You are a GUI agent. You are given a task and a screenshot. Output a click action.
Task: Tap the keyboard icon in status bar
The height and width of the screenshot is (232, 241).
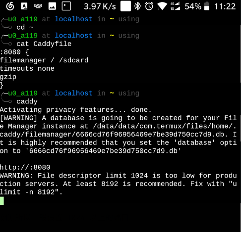[x=38, y=6]
